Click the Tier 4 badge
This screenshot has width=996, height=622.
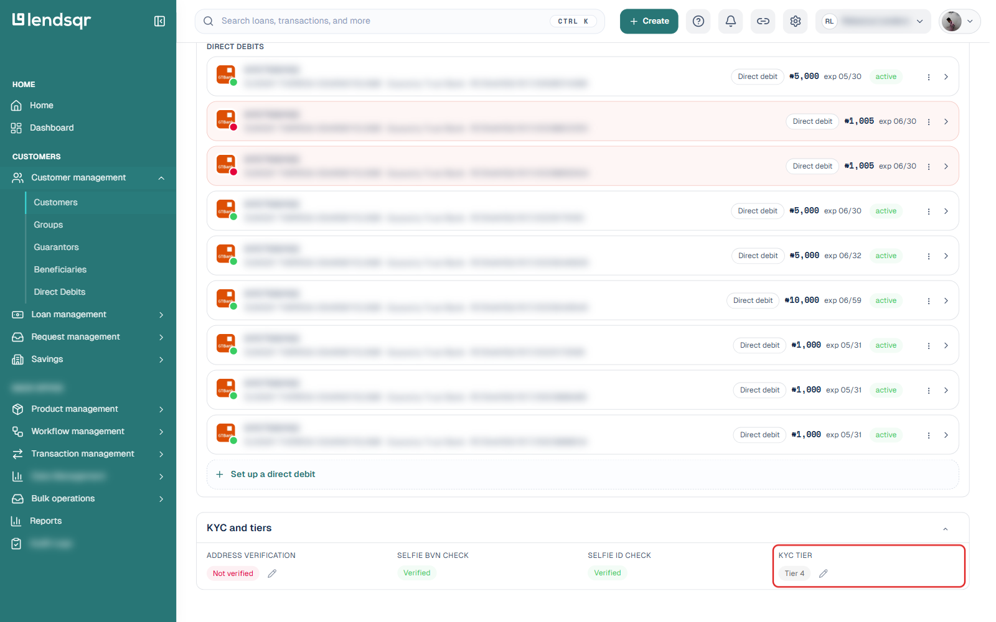tap(794, 573)
